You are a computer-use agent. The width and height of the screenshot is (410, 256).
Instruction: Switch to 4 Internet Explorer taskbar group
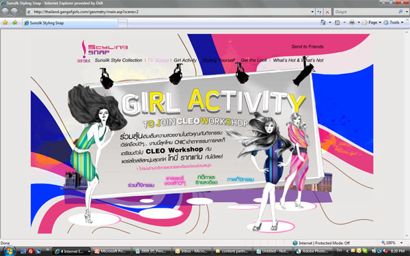tap(71, 251)
